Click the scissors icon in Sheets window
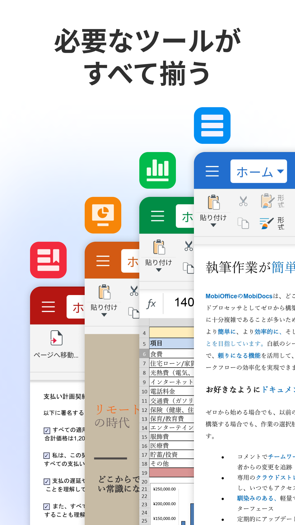The height and width of the screenshot is (525, 295). point(188,246)
